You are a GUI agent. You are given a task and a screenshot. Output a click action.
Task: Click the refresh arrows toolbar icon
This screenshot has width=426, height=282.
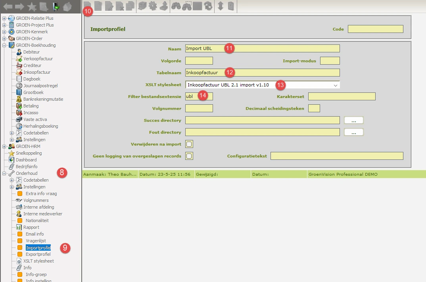point(208,7)
